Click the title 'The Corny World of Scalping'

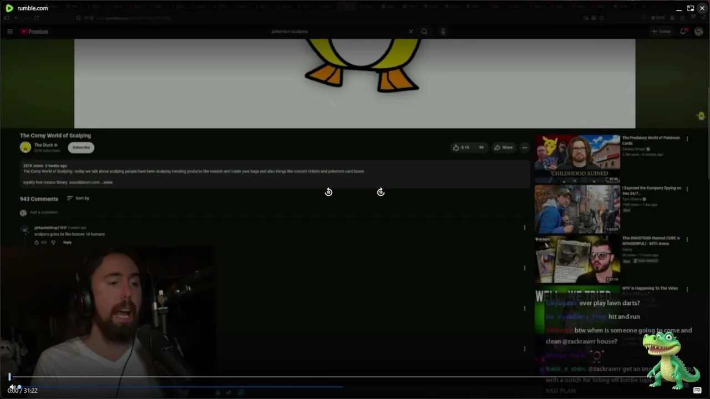55,135
